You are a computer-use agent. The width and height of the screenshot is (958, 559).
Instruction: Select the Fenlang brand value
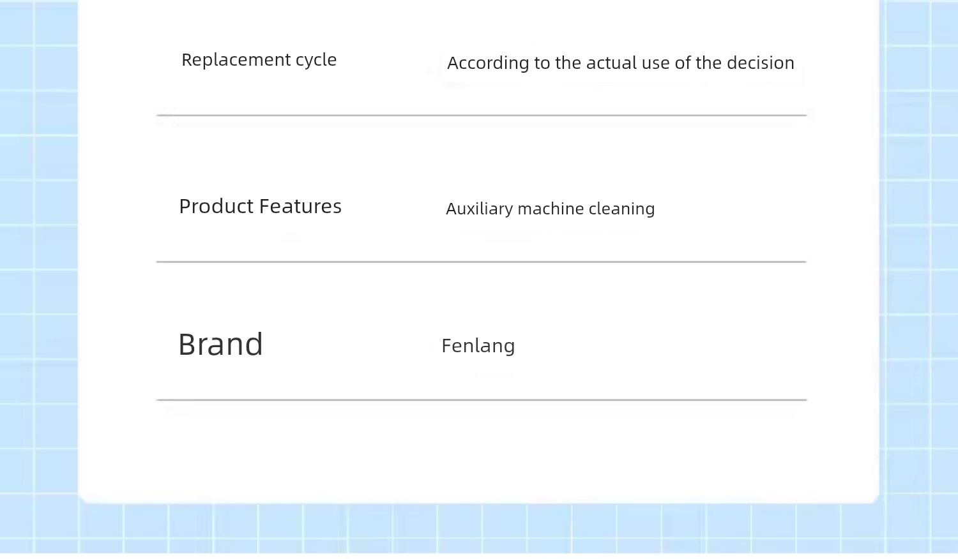pos(478,346)
